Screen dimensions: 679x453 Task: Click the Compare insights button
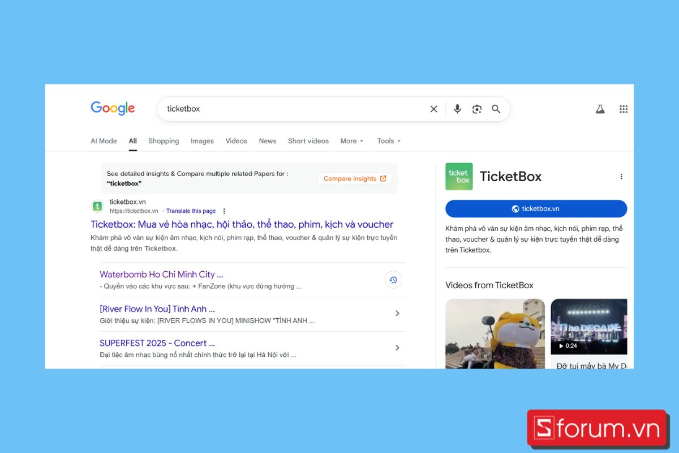[x=355, y=178]
